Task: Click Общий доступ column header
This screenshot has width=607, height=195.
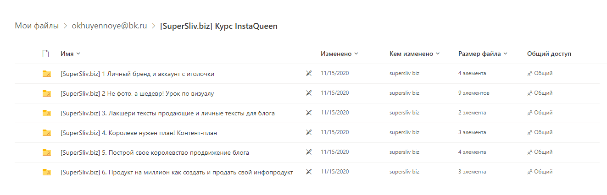Action: (549, 54)
